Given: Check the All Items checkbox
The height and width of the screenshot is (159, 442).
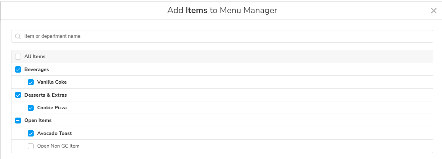Looking at the screenshot, I should pos(18,56).
